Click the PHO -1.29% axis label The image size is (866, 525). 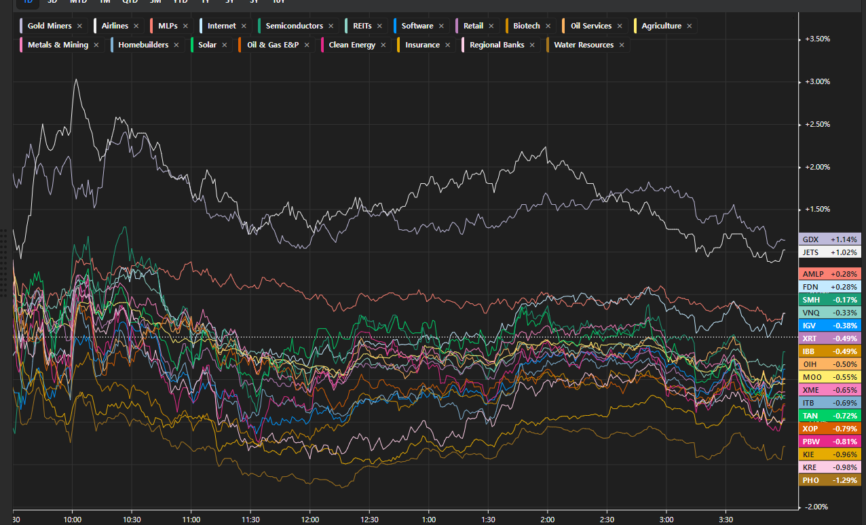[829, 480]
